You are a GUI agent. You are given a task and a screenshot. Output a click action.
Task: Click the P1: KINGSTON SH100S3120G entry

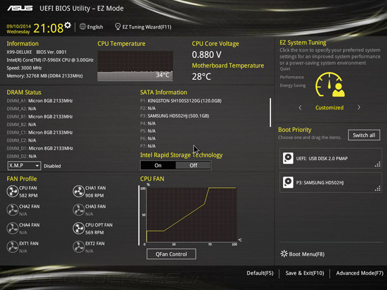pos(181,101)
